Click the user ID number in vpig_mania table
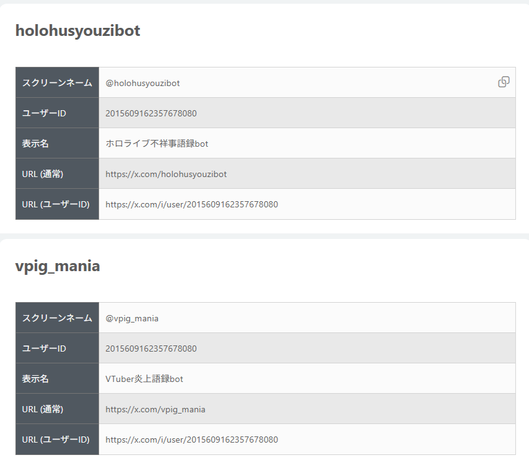The image size is (529, 468). click(x=151, y=349)
